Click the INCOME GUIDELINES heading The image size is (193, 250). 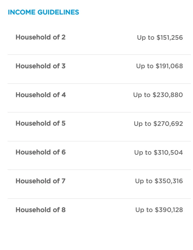click(44, 12)
